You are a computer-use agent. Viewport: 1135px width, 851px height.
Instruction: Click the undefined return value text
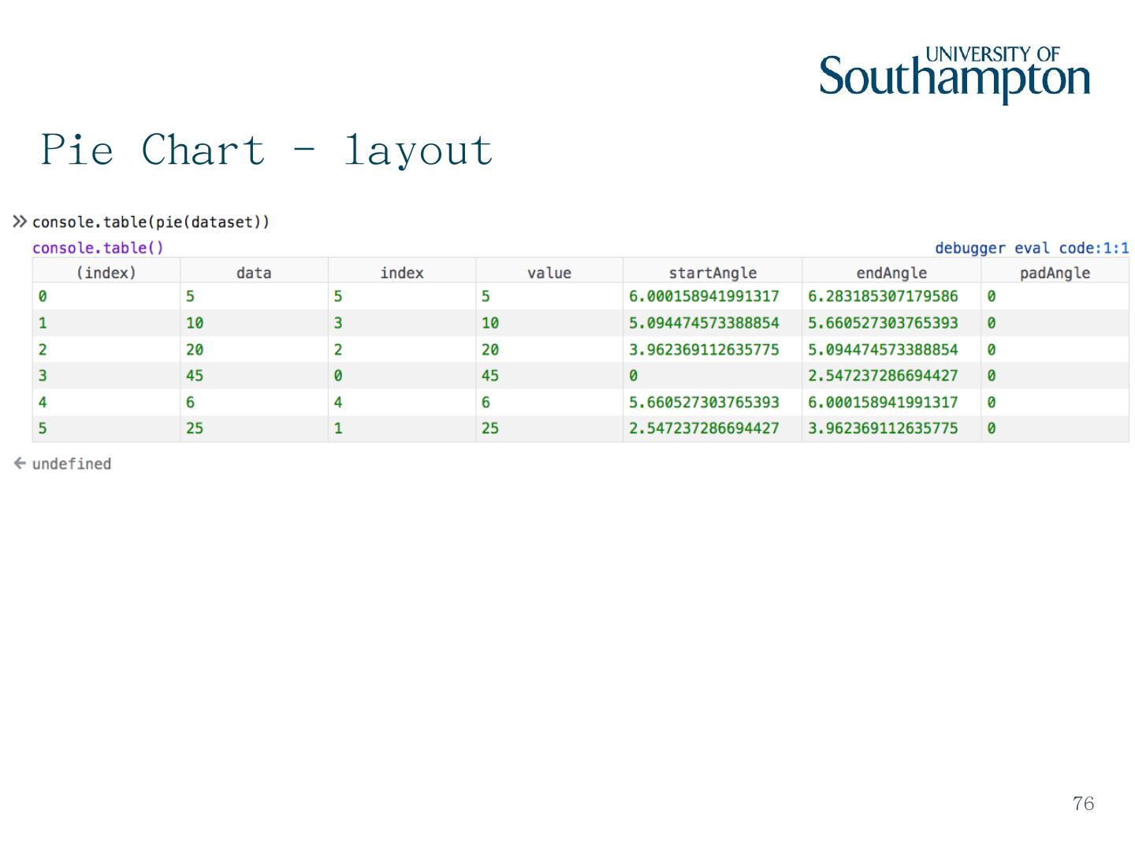[72, 464]
